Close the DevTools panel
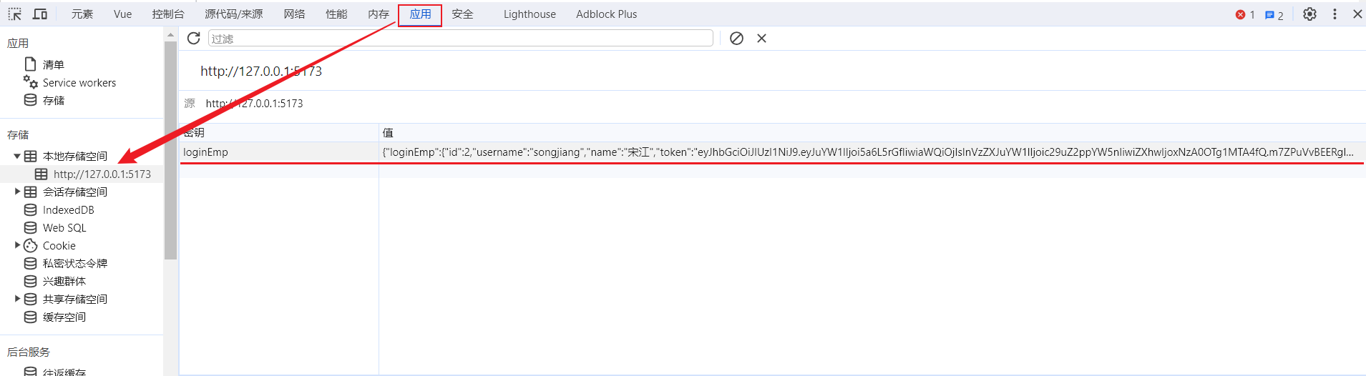Image resolution: width=1366 pixels, height=376 pixels. 1357,14
